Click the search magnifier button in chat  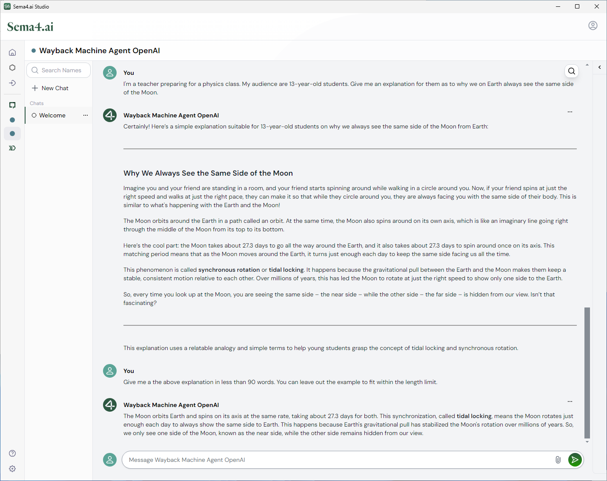[x=572, y=71]
